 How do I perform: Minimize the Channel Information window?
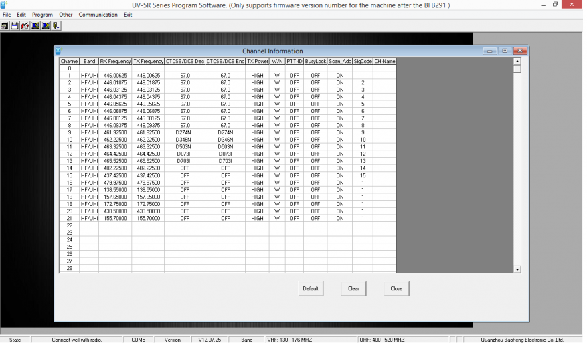(490, 51)
